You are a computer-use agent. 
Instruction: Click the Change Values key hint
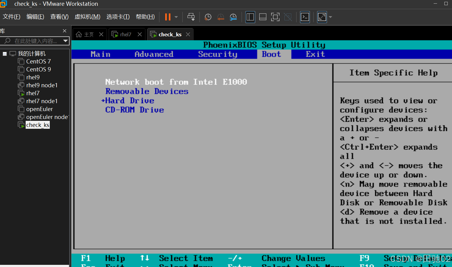coord(293,258)
